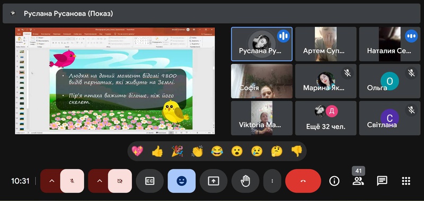Open the chat panel
The width and height of the screenshot is (424, 201).
382,181
